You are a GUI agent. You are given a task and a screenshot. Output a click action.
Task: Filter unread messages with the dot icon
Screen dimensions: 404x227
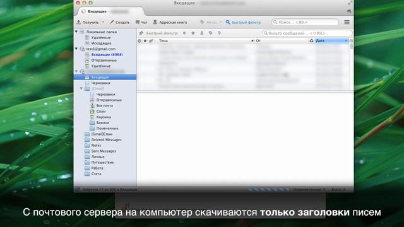point(184,33)
